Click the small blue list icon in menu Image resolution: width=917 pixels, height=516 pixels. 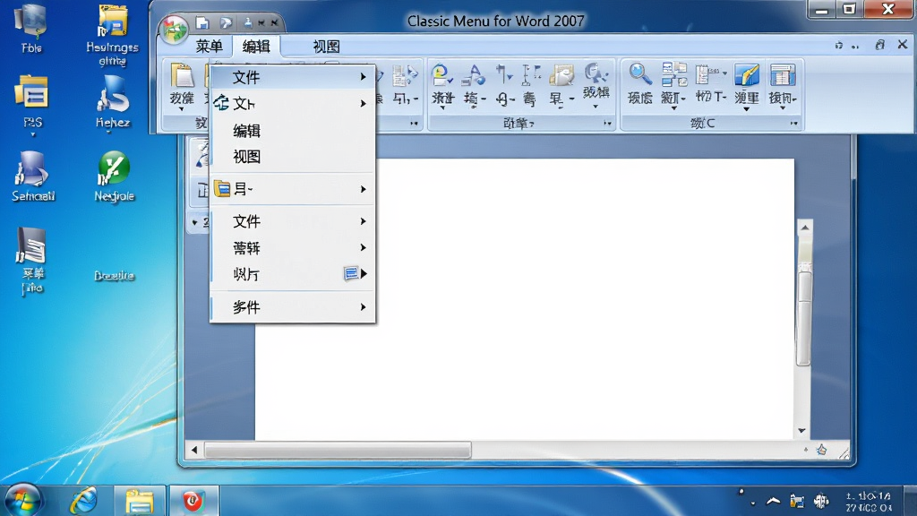point(351,273)
